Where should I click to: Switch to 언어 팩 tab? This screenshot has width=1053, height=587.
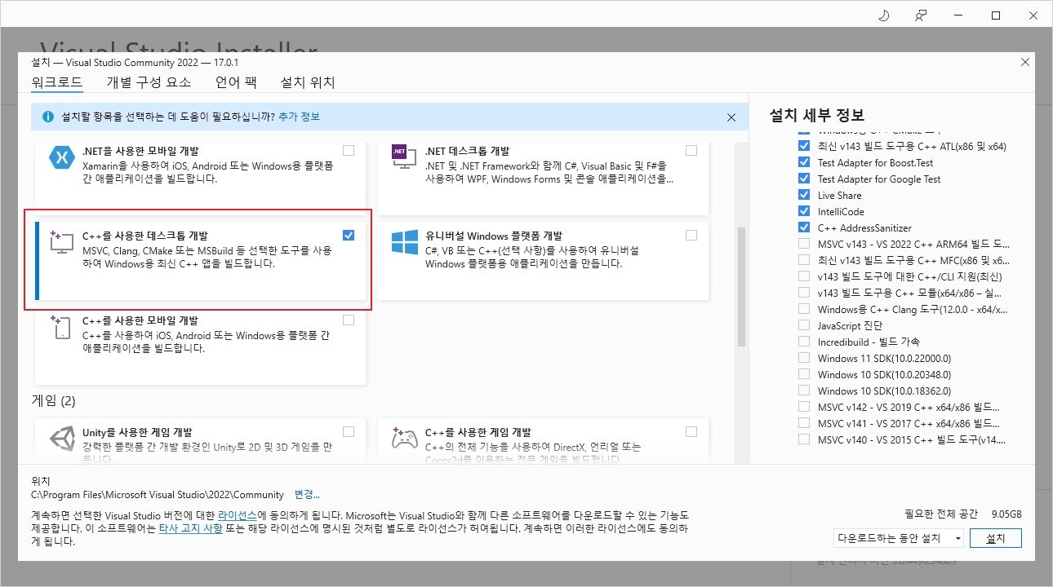[236, 82]
